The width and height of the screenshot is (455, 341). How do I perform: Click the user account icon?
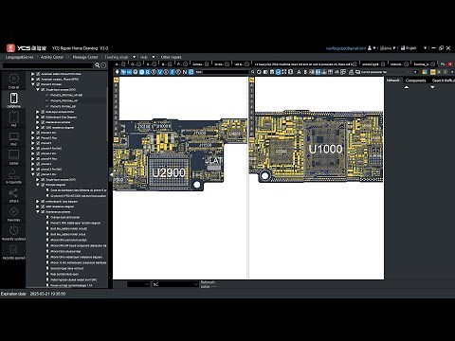370,48
